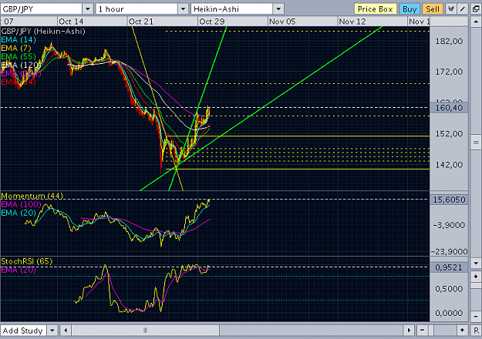
Task: Click the Oct 29 date header
Action: [x=212, y=22]
